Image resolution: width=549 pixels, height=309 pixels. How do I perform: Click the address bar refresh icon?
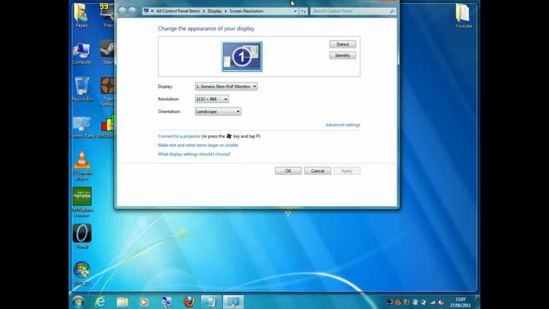303,11
